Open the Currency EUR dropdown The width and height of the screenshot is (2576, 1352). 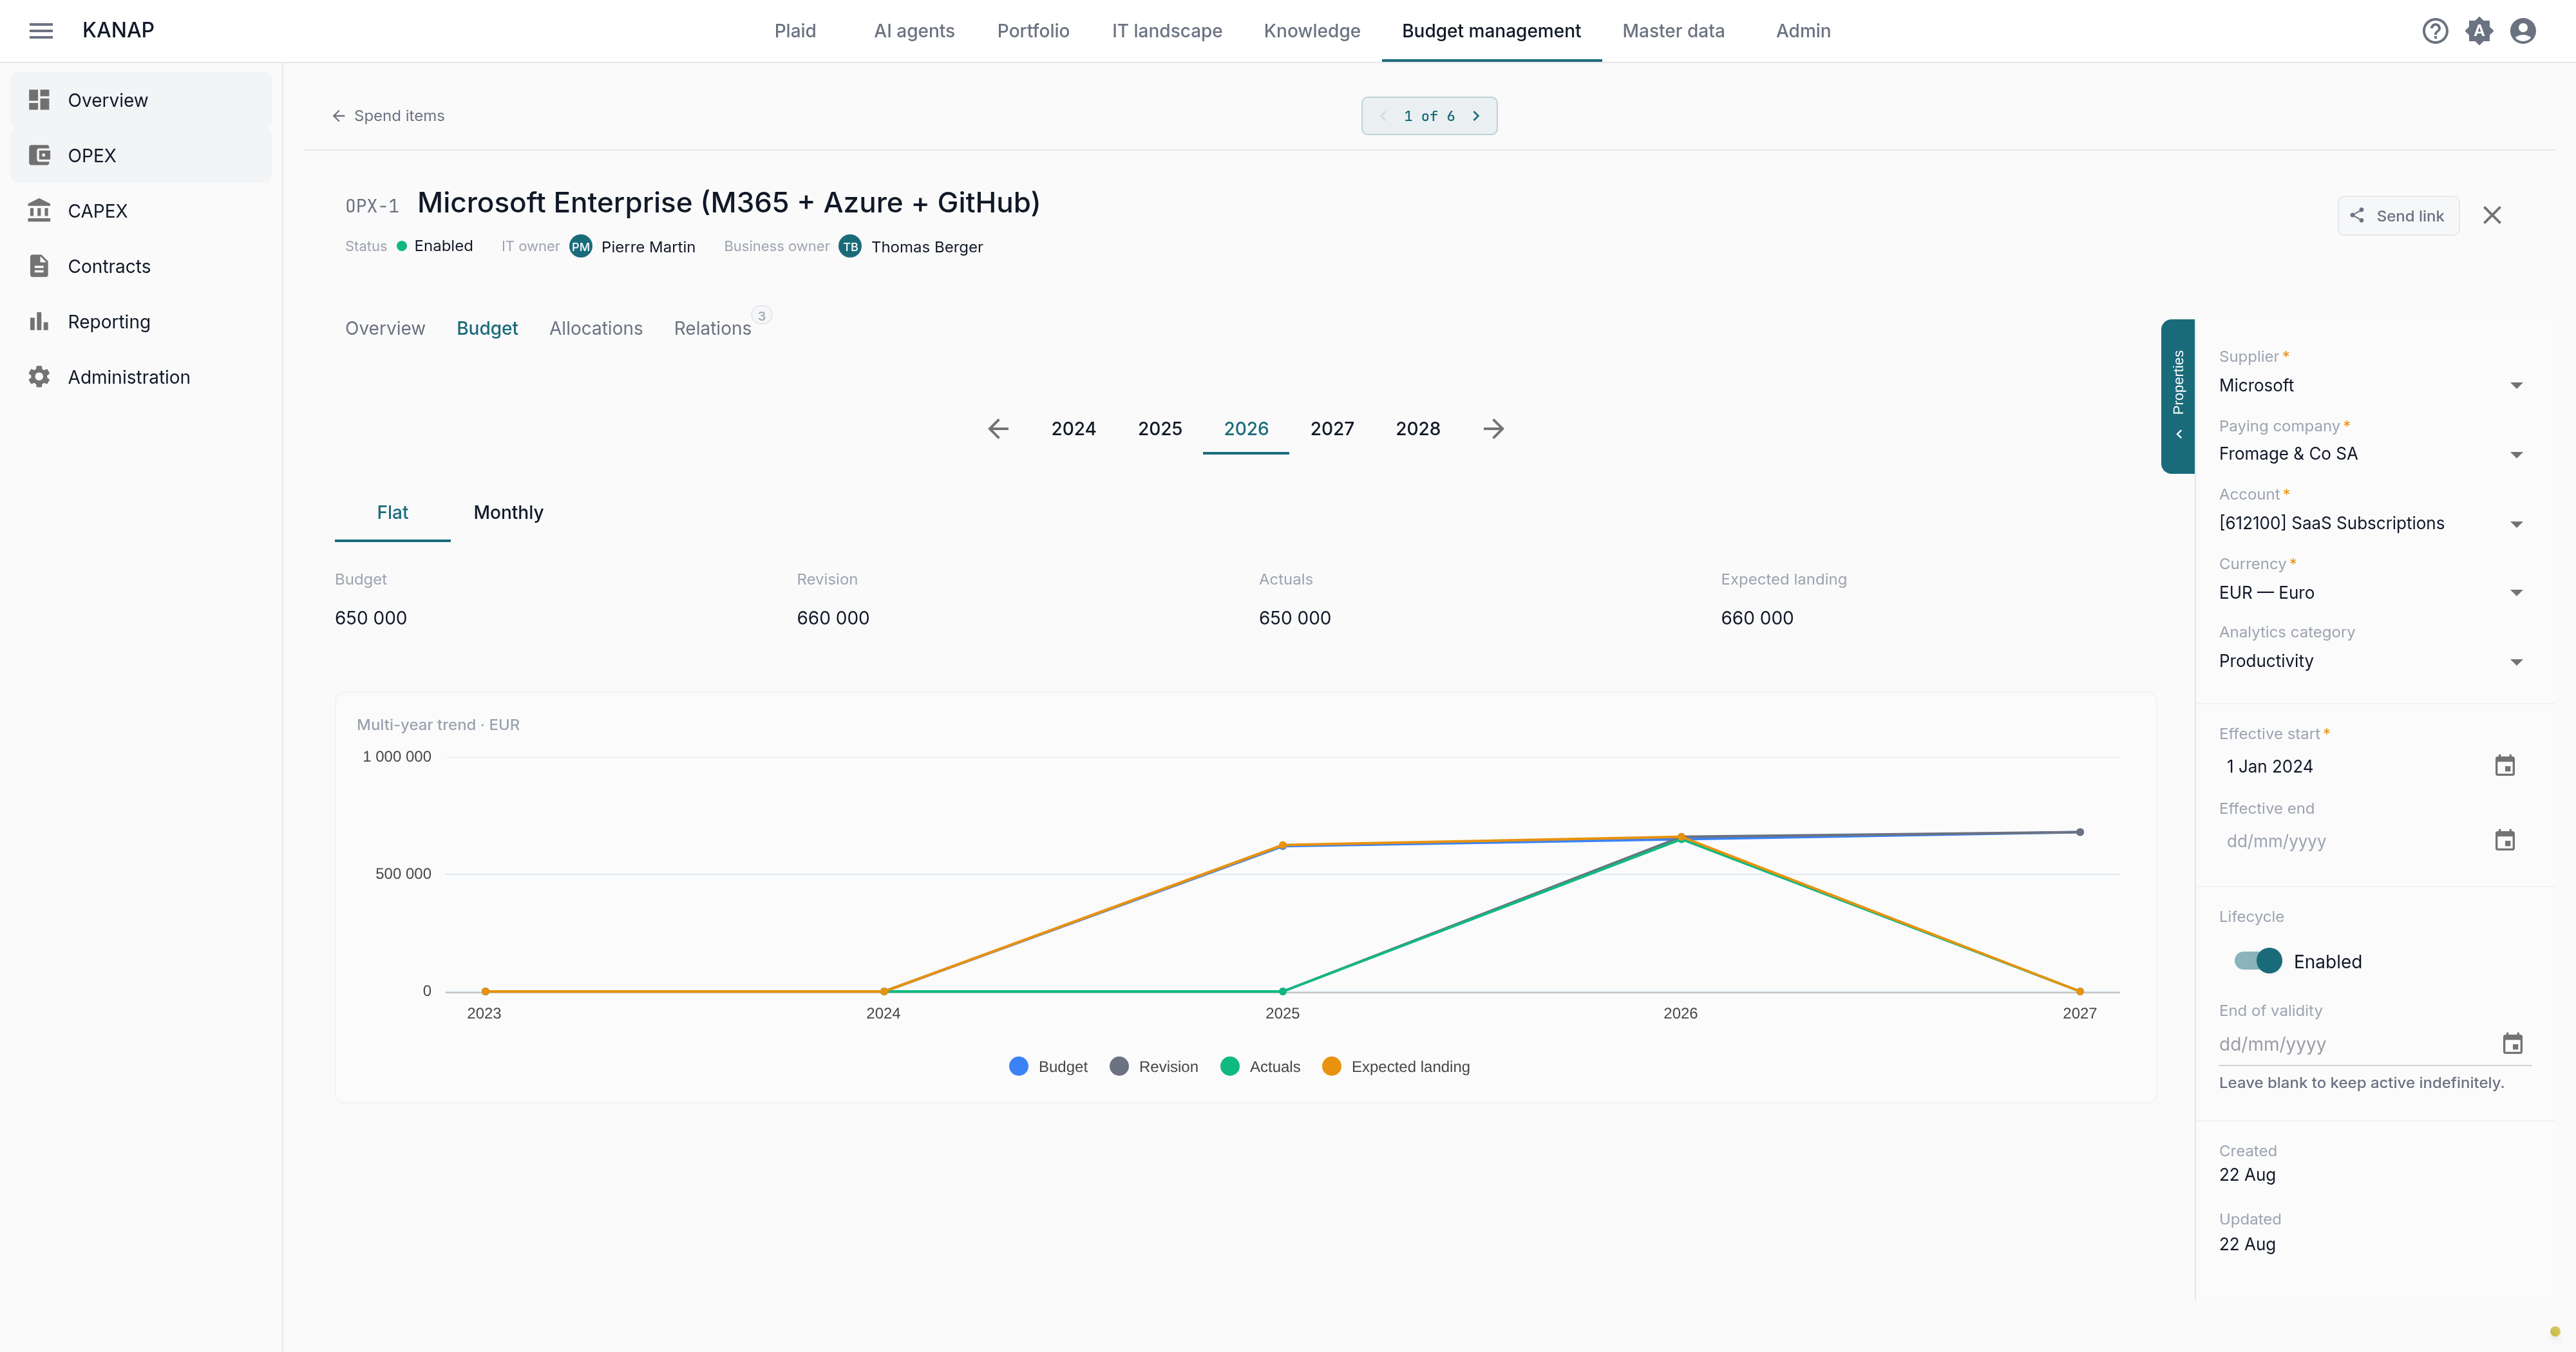click(2370, 592)
